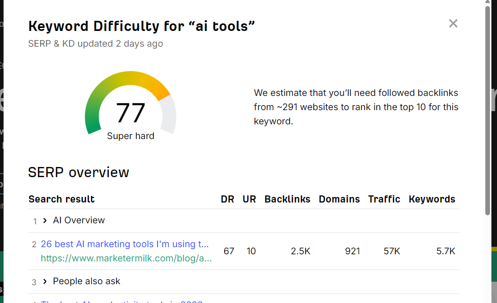This screenshot has height=303, width=497.
Task: Close the Keyword Difficulty dialog
Action: (x=453, y=23)
